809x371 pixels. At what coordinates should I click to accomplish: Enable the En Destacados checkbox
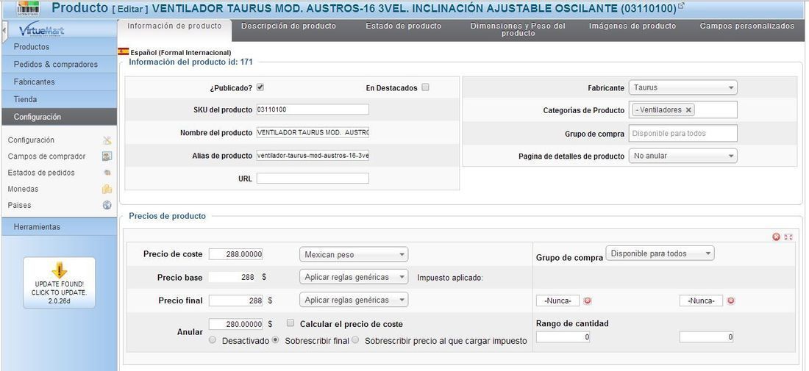(x=425, y=87)
